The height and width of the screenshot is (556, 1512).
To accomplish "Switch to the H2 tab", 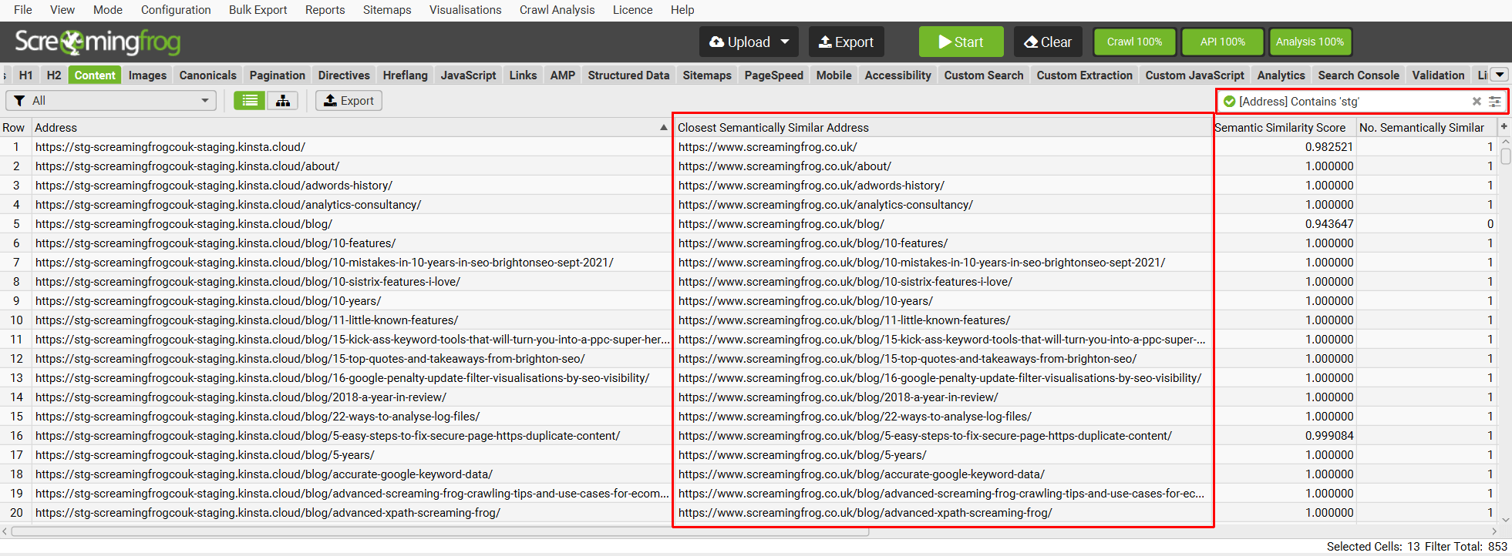I will click(x=54, y=75).
